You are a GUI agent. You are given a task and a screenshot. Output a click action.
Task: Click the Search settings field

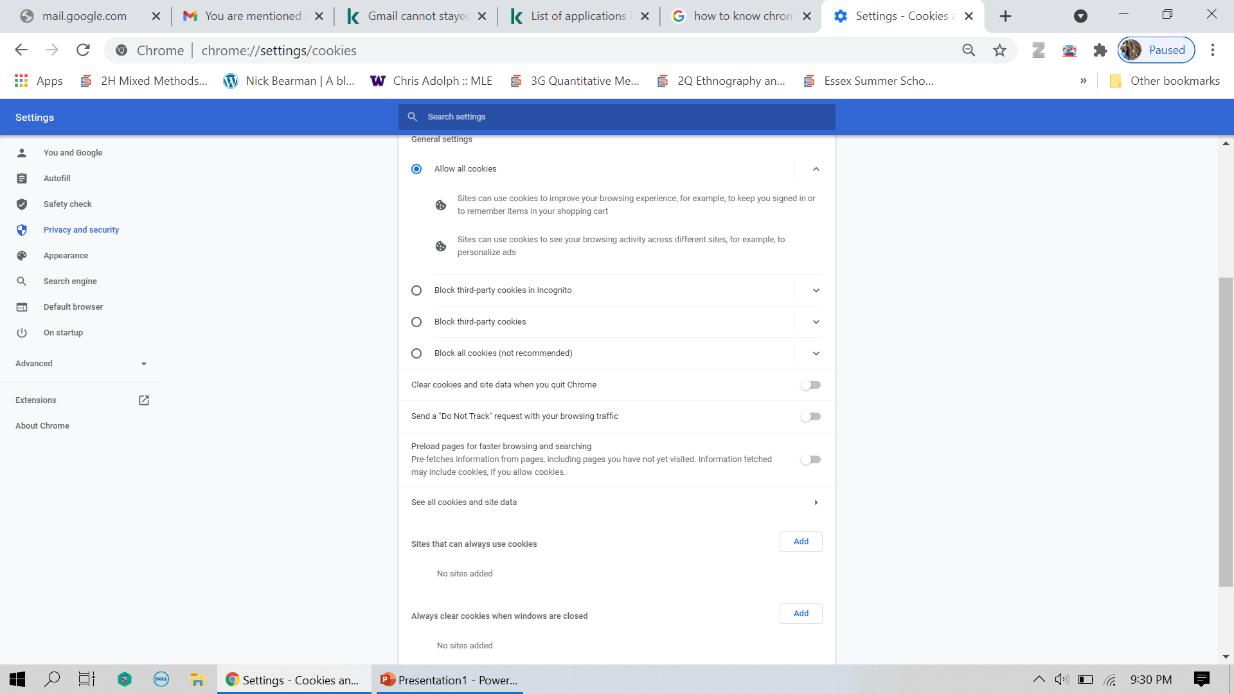pos(617,117)
